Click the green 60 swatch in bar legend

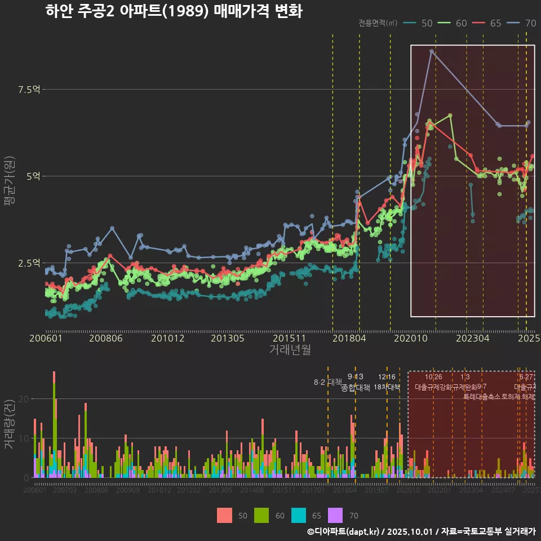261,515
